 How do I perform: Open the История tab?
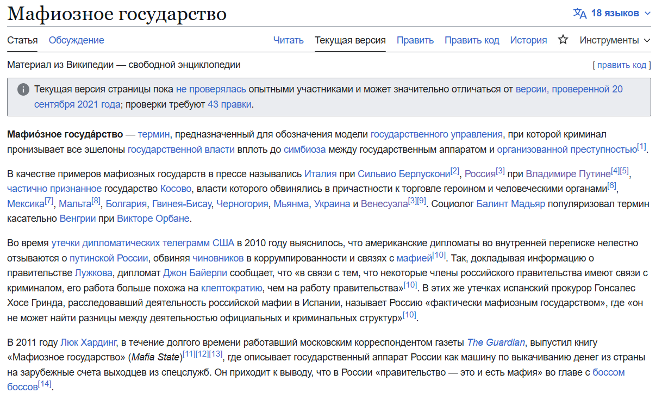528,40
